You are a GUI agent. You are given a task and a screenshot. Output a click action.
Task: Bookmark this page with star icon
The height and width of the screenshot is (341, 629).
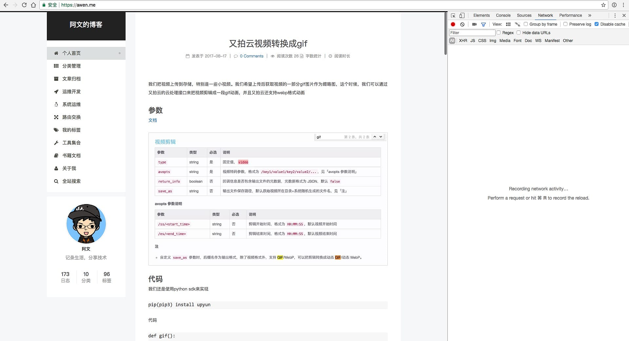click(603, 5)
